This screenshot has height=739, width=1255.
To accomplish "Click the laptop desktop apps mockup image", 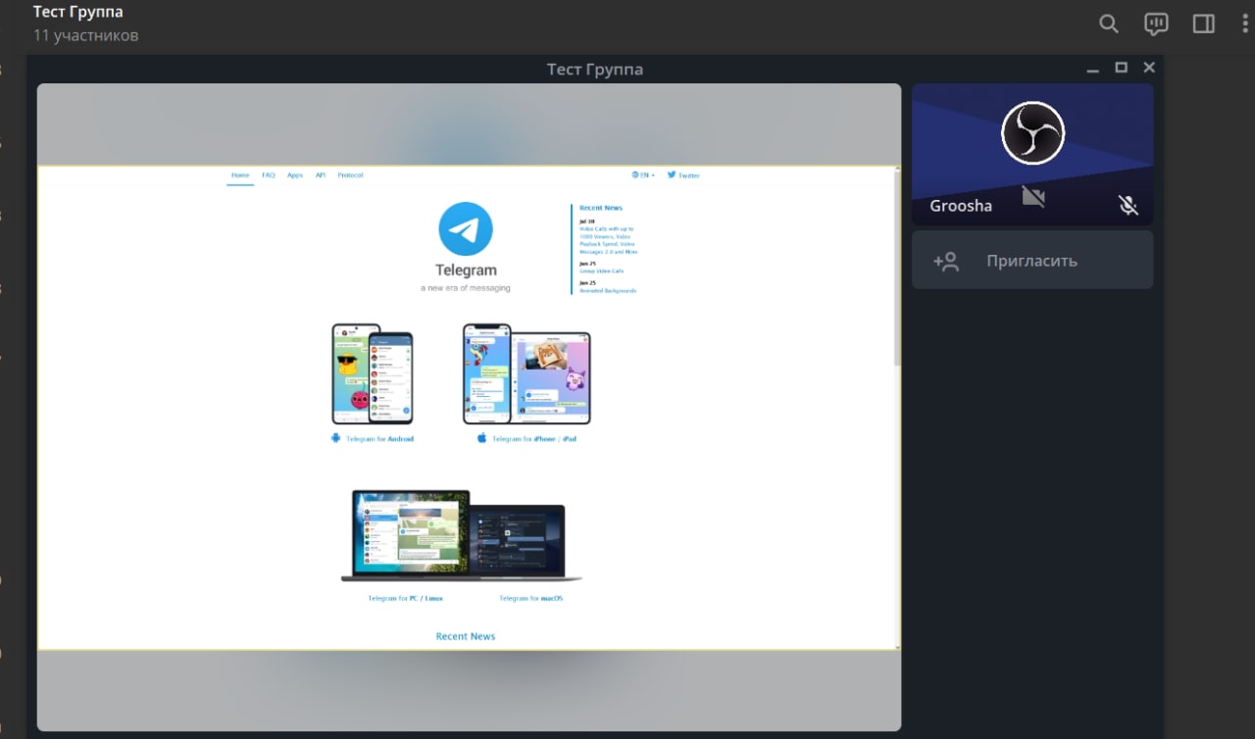I will point(461,536).
